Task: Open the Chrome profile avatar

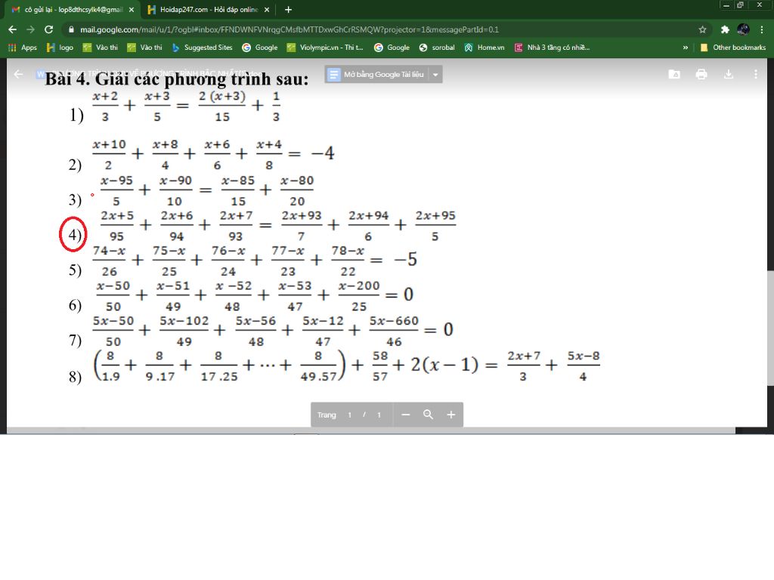Action: pyautogui.click(x=743, y=29)
